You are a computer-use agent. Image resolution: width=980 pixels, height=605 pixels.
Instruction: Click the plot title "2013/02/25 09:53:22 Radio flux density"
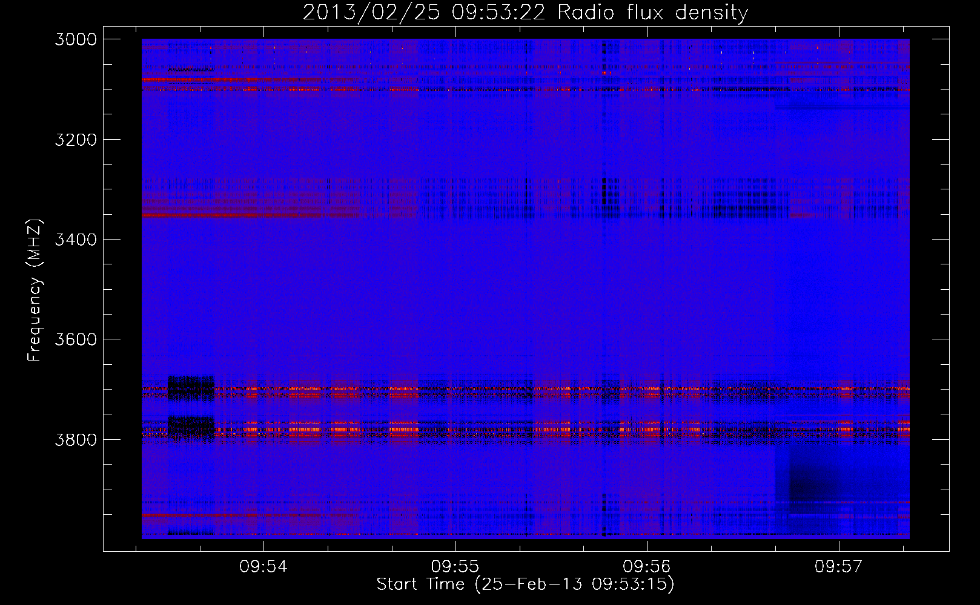coord(525,12)
